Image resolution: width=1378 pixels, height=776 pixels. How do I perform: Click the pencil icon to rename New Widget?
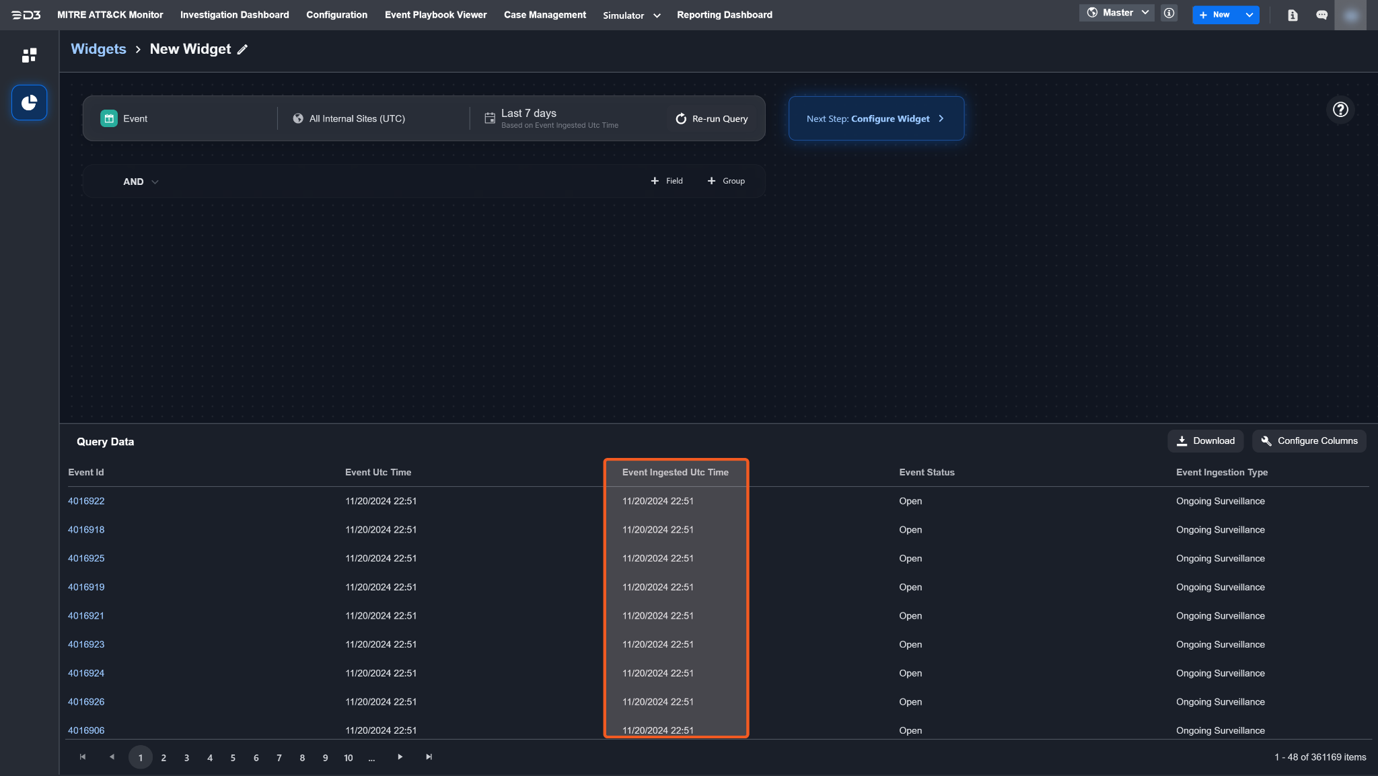tap(243, 49)
